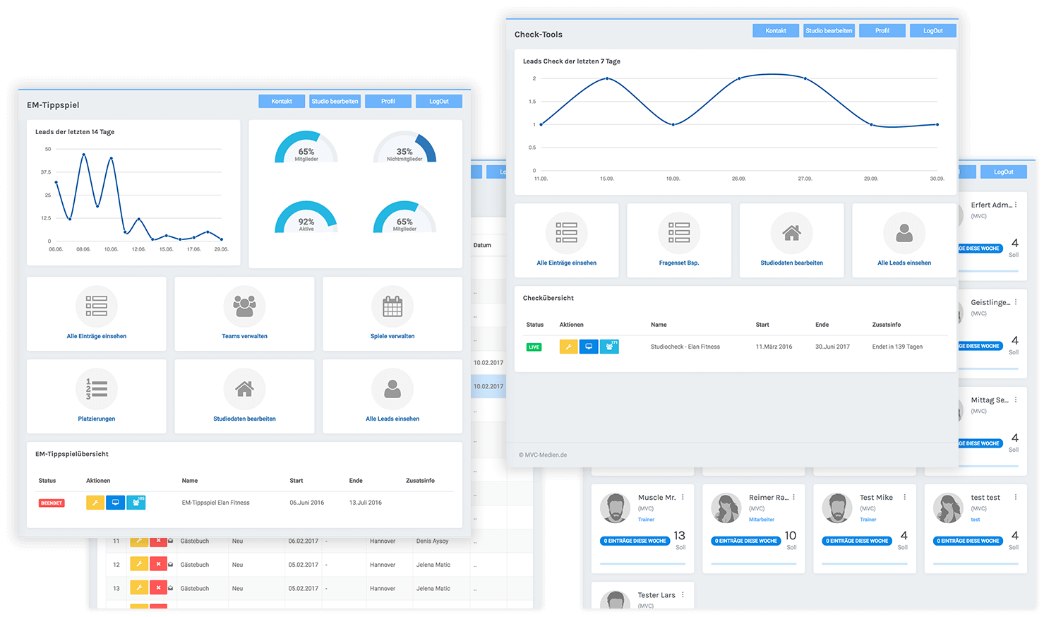The image size is (1044, 617).
Task: Open the three-dot menu on Tester Lars card
Action: [x=683, y=595]
